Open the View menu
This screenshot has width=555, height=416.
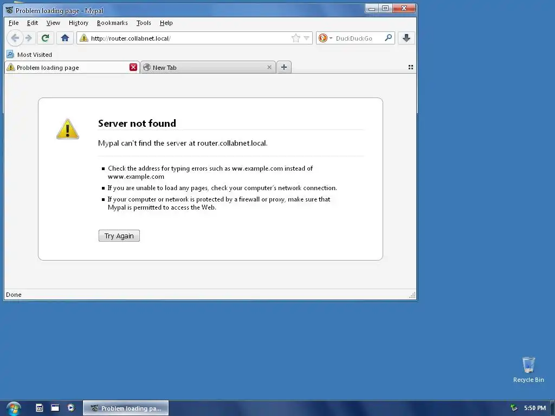pyautogui.click(x=53, y=23)
